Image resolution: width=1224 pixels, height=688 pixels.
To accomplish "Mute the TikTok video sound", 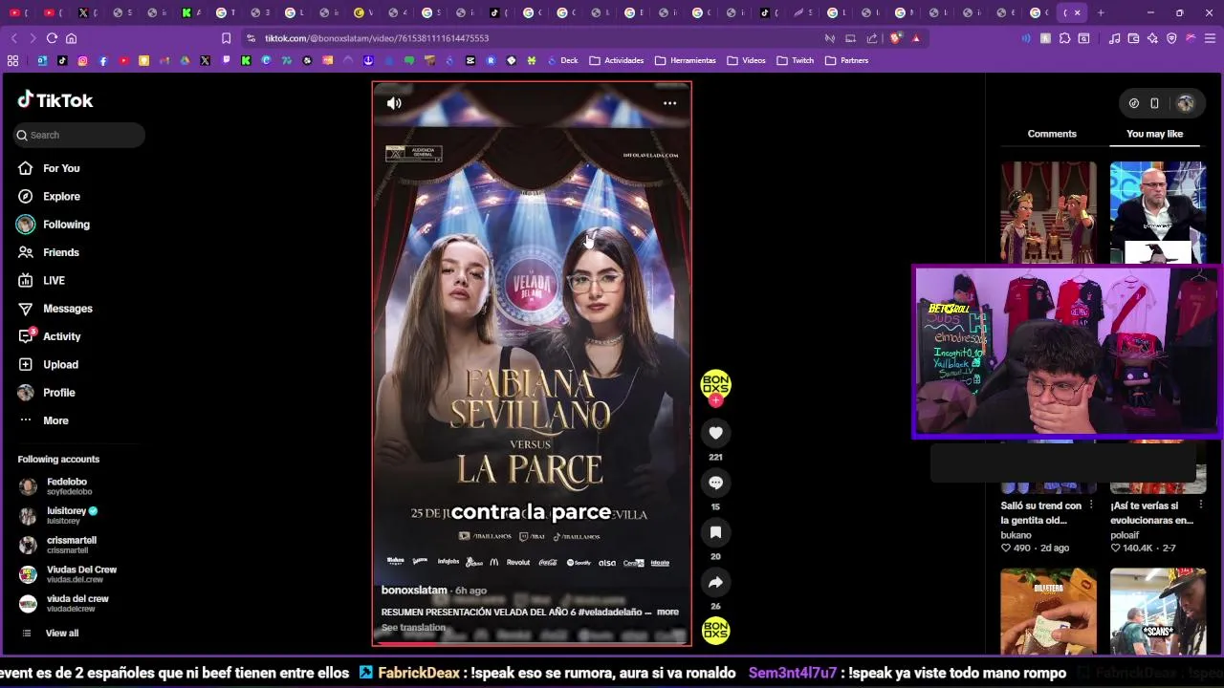I will 394,103.
